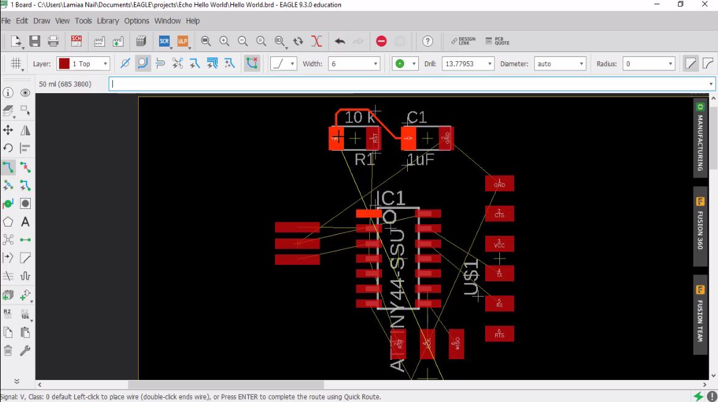
Task: Select the Route airwire tool
Action: 8,167
